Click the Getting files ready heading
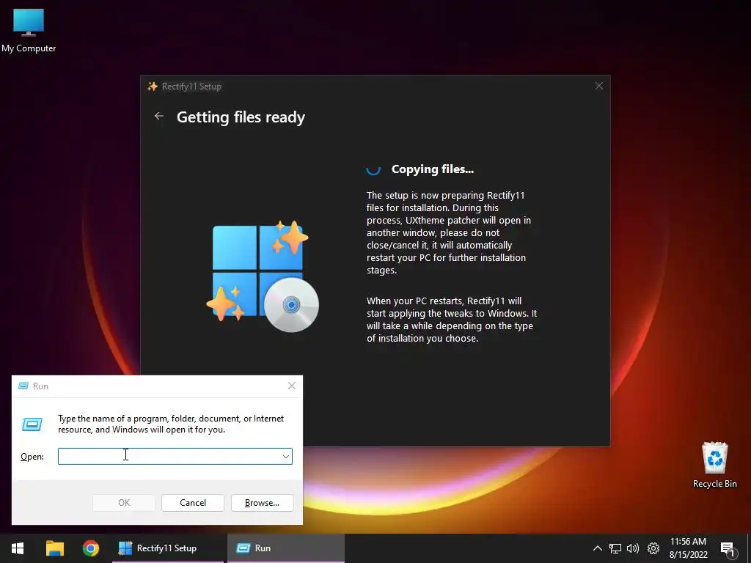The height and width of the screenshot is (563, 751). pos(241,117)
